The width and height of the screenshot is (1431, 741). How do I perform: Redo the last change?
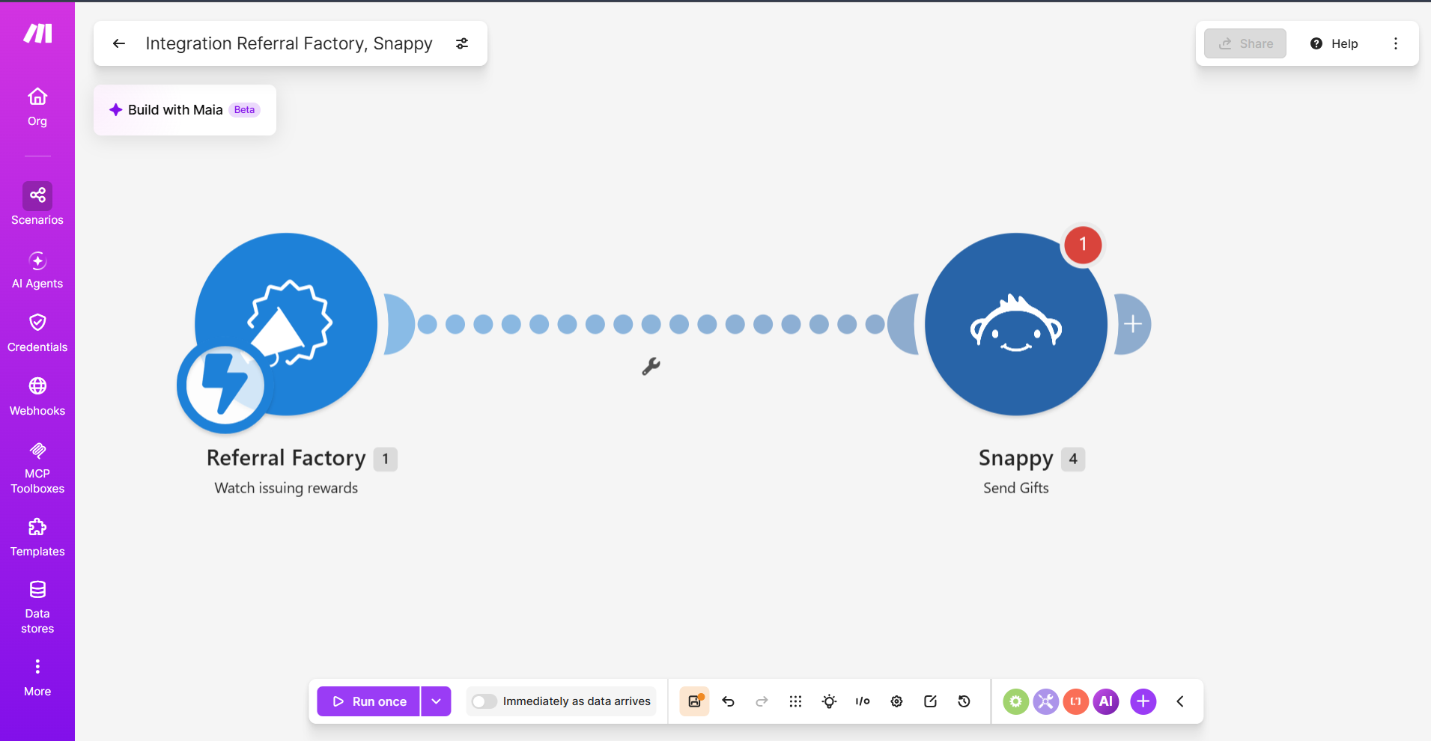[x=762, y=701]
